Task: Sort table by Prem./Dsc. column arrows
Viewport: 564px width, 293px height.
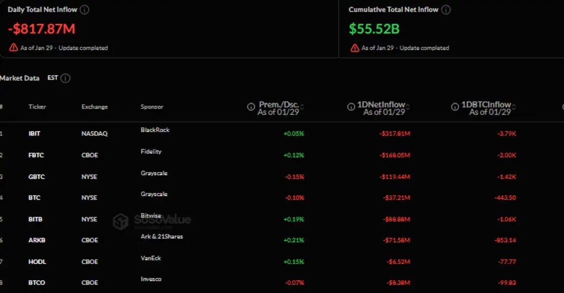Action: (302, 107)
